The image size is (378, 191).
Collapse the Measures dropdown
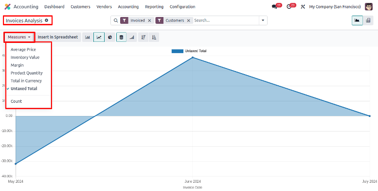(19, 37)
